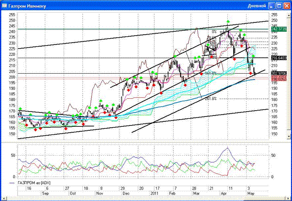Click the Nov month label on time axis
This screenshot has height=201, width=292.
(100, 193)
